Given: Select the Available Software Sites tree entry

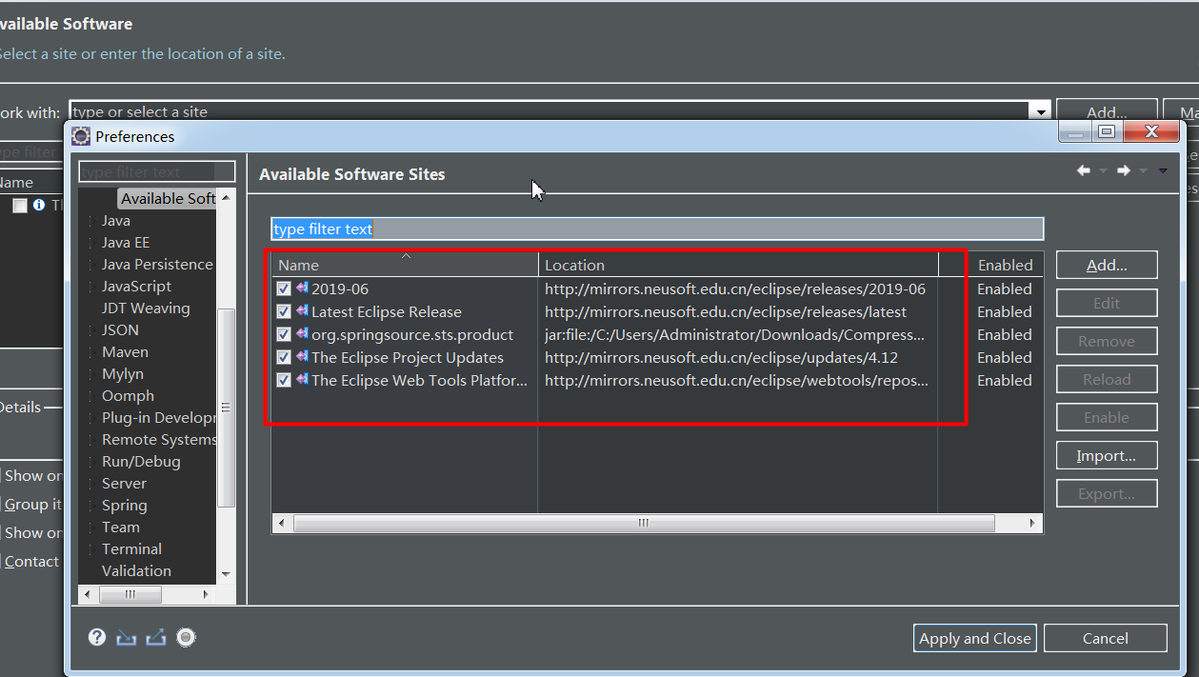Looking at the screenshot, I should [x=168, y=198].
